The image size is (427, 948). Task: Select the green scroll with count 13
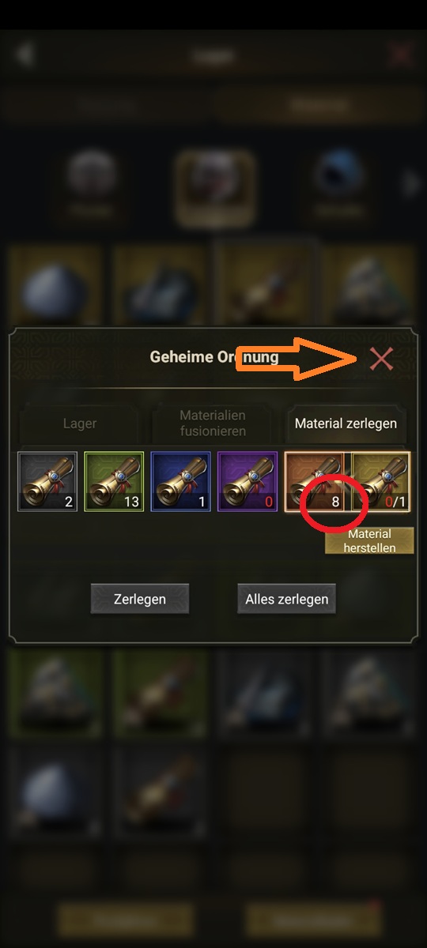coord(114,482)
